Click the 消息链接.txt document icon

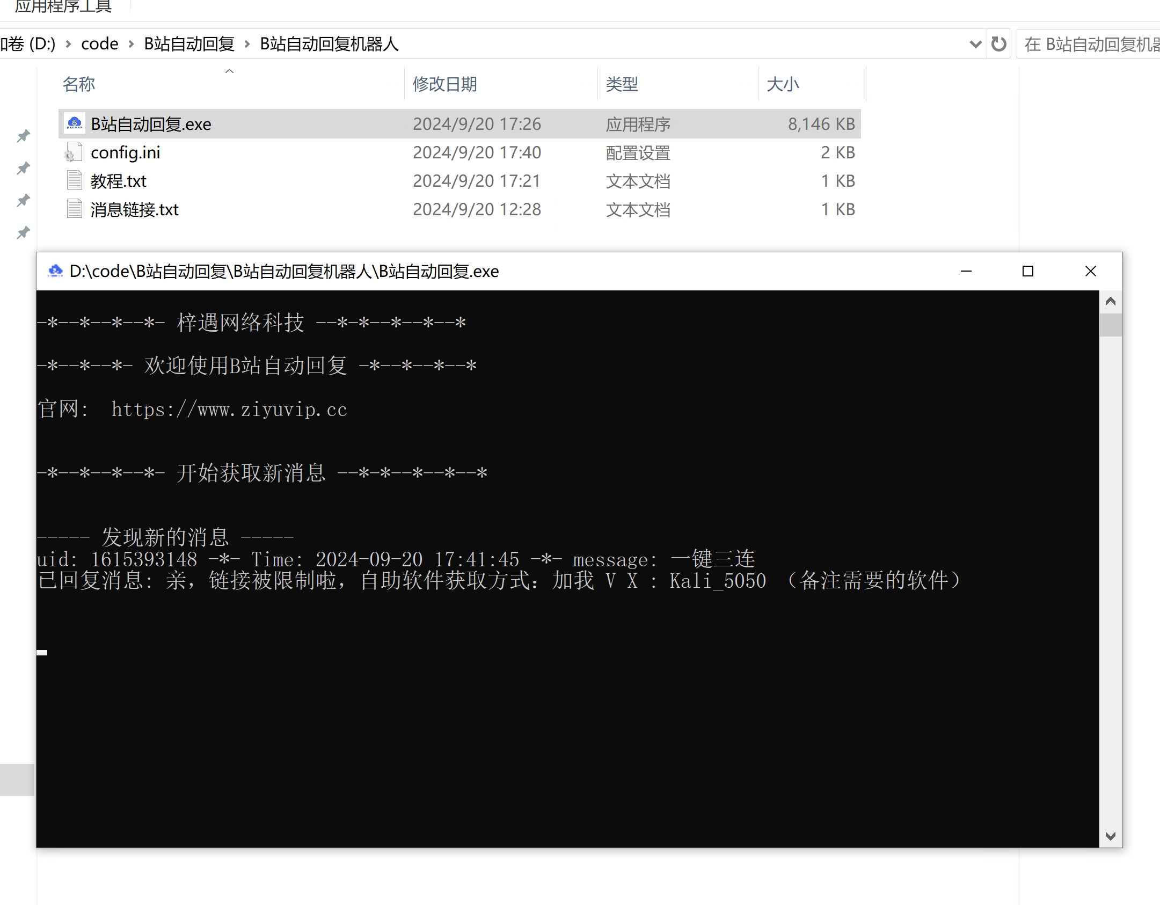point(74,209)
